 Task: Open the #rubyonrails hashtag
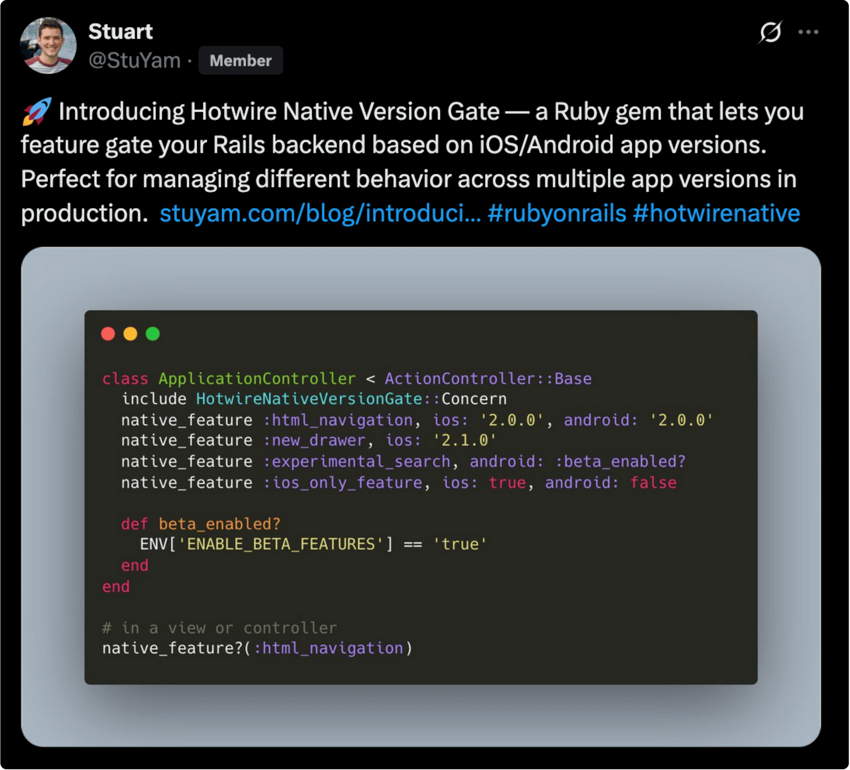coord(557,213)
